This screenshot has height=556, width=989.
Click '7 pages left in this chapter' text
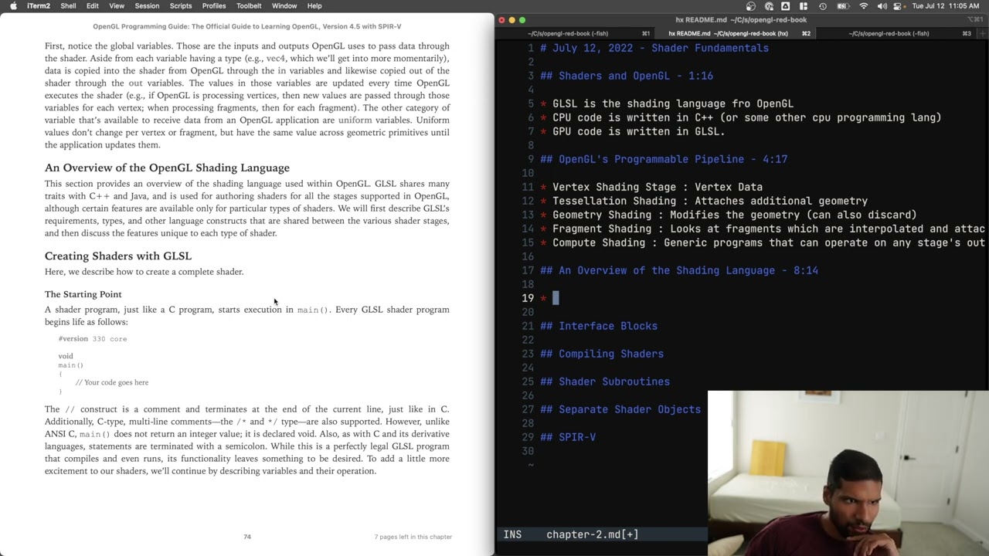click(x=413, y=537)
